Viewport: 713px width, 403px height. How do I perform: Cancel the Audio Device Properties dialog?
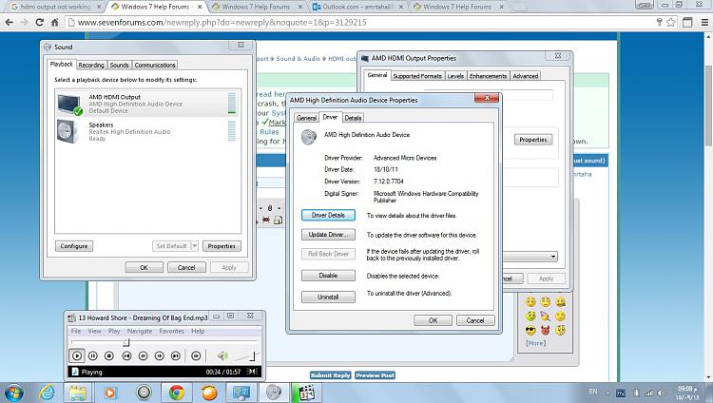point(475,320)
